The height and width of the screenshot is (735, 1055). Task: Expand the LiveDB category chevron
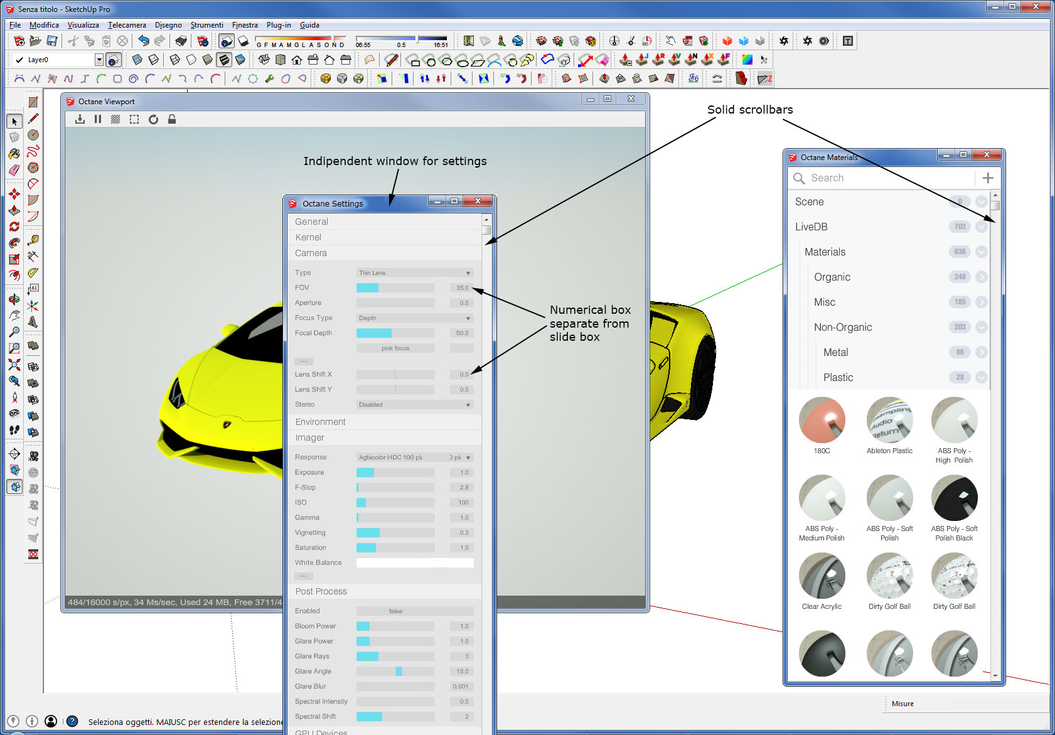(982, 227)
